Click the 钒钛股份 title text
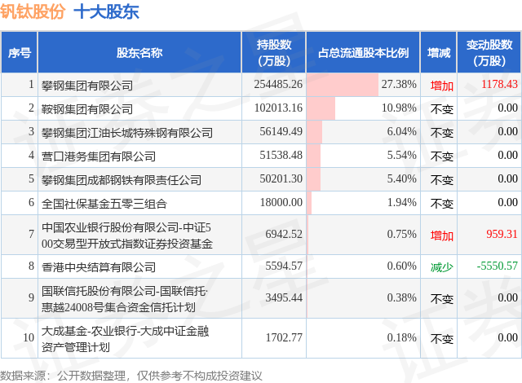The image size is (522, 383). pos(33,12)
